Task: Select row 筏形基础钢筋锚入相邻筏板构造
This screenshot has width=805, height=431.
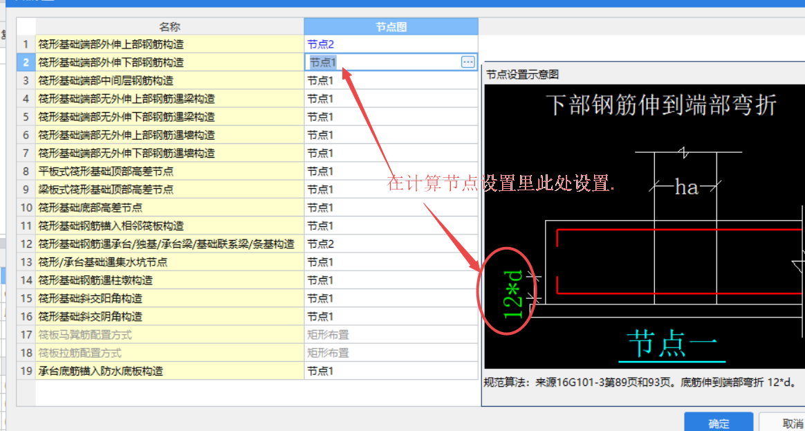Action: (x=170, y=226)
